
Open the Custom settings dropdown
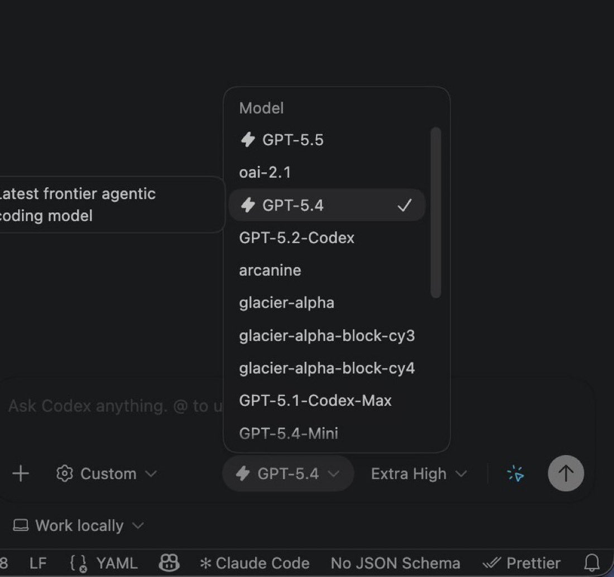tap(107, 474)
